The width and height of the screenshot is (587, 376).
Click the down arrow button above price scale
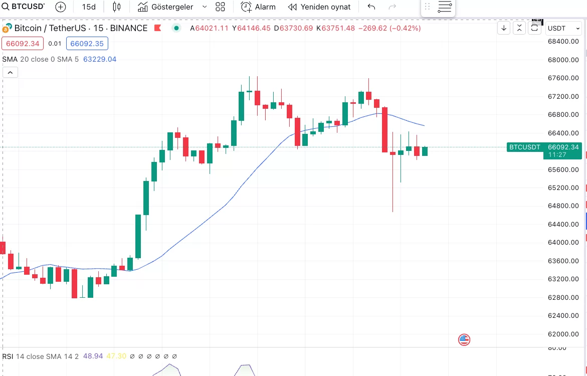pos(504,28)
